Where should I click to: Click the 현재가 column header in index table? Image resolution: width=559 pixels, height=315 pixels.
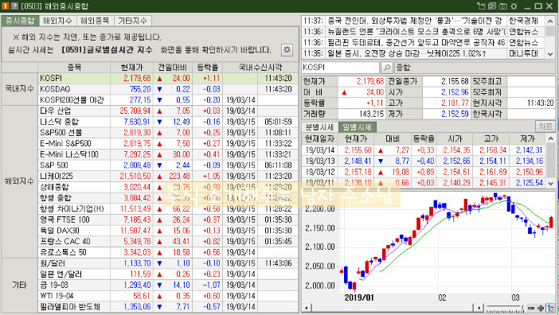(131, 68)
